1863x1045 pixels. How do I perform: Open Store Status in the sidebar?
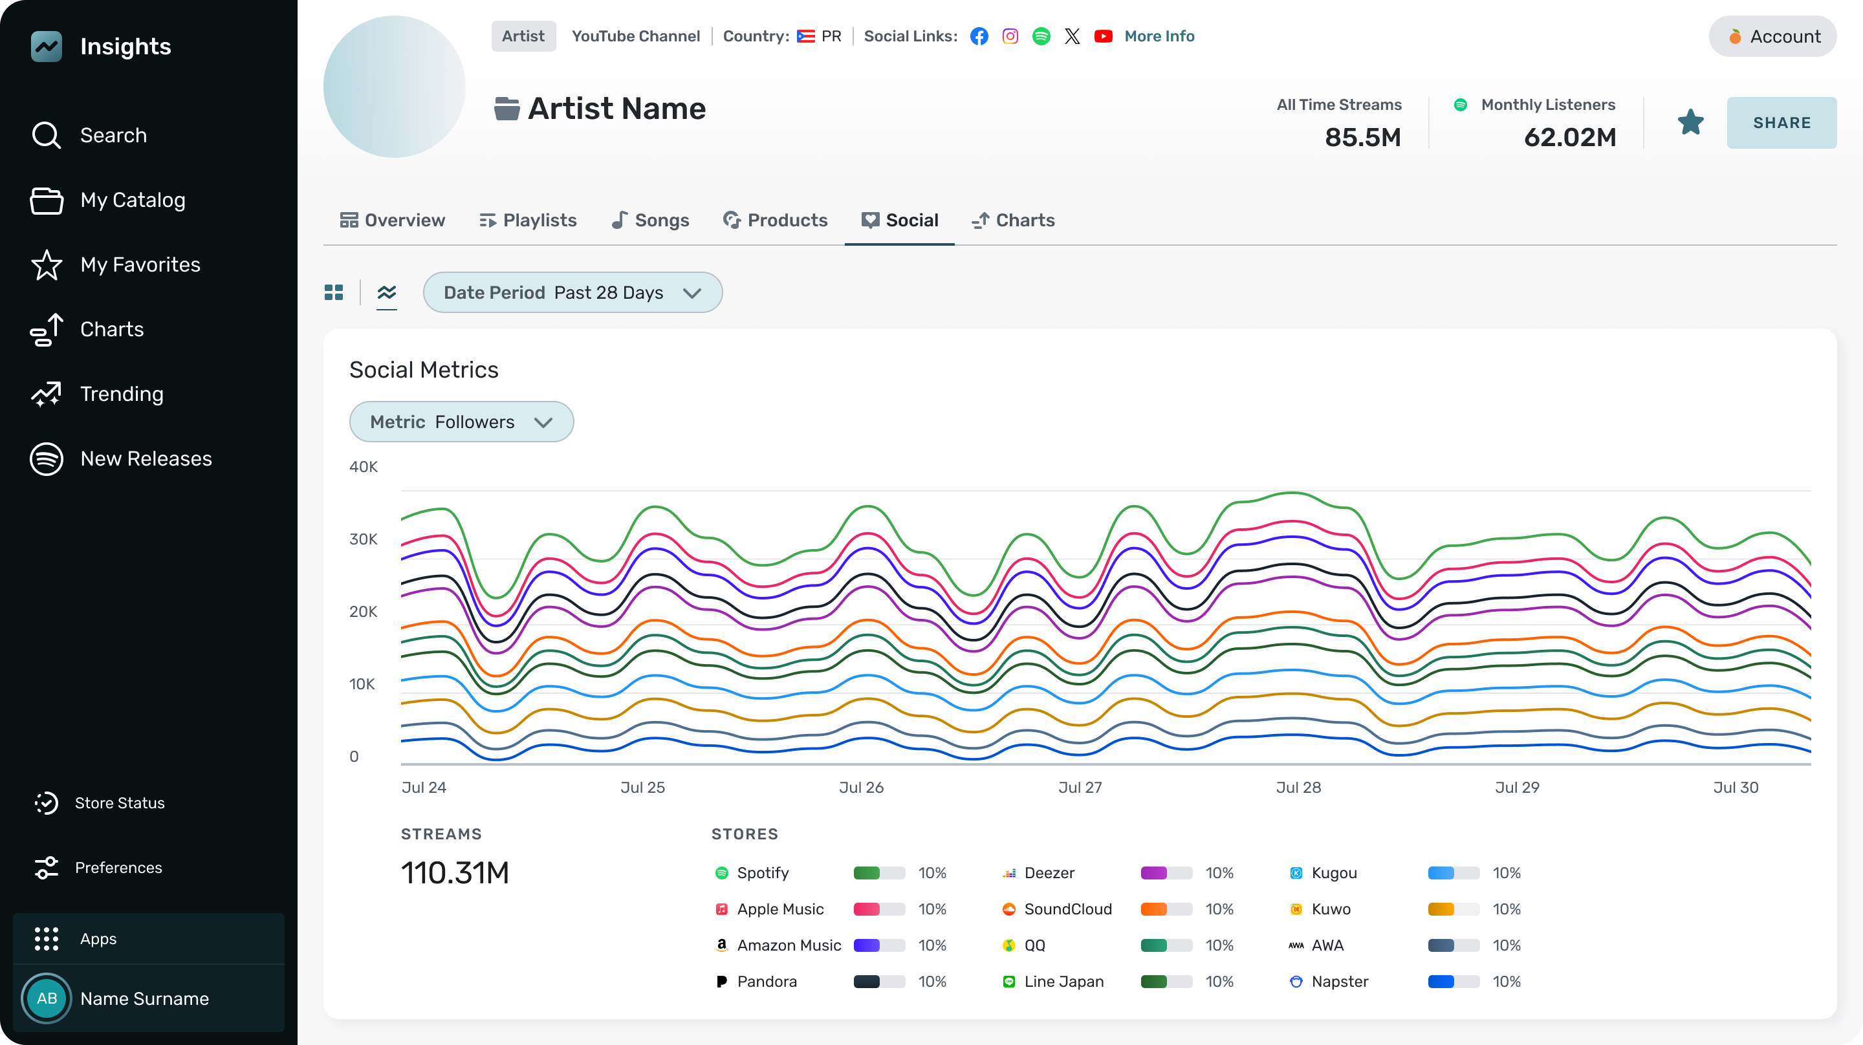pyautogui.click(x=119, y=803)
